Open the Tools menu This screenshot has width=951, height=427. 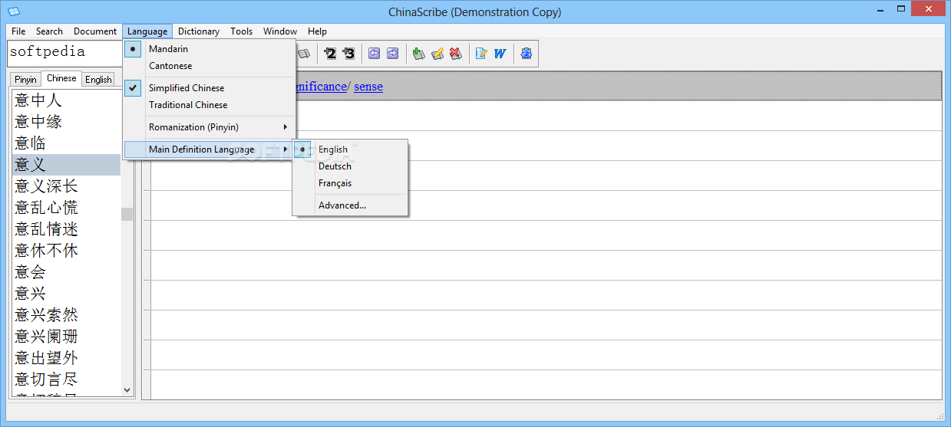[242, 31]
